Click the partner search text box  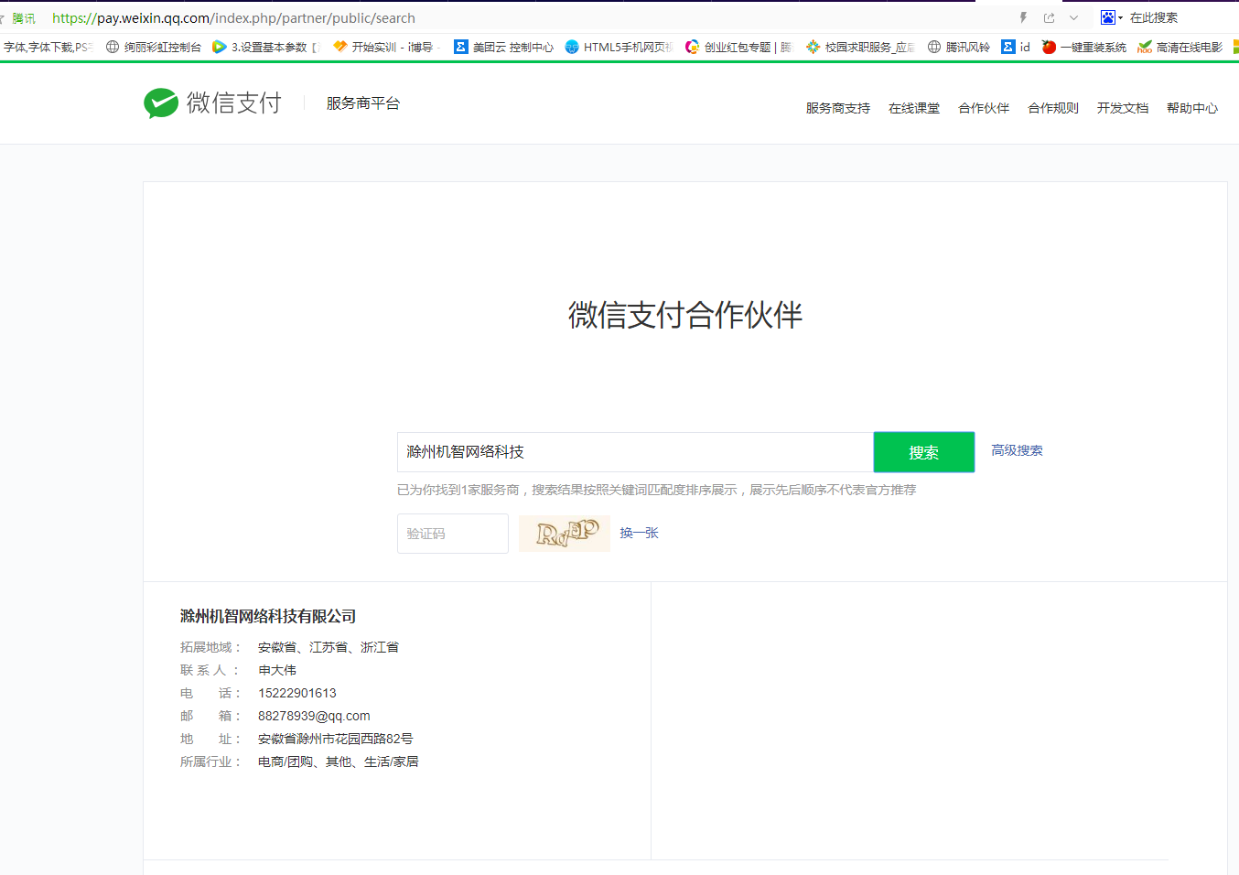pyautogui.click(x=635, y=452)
